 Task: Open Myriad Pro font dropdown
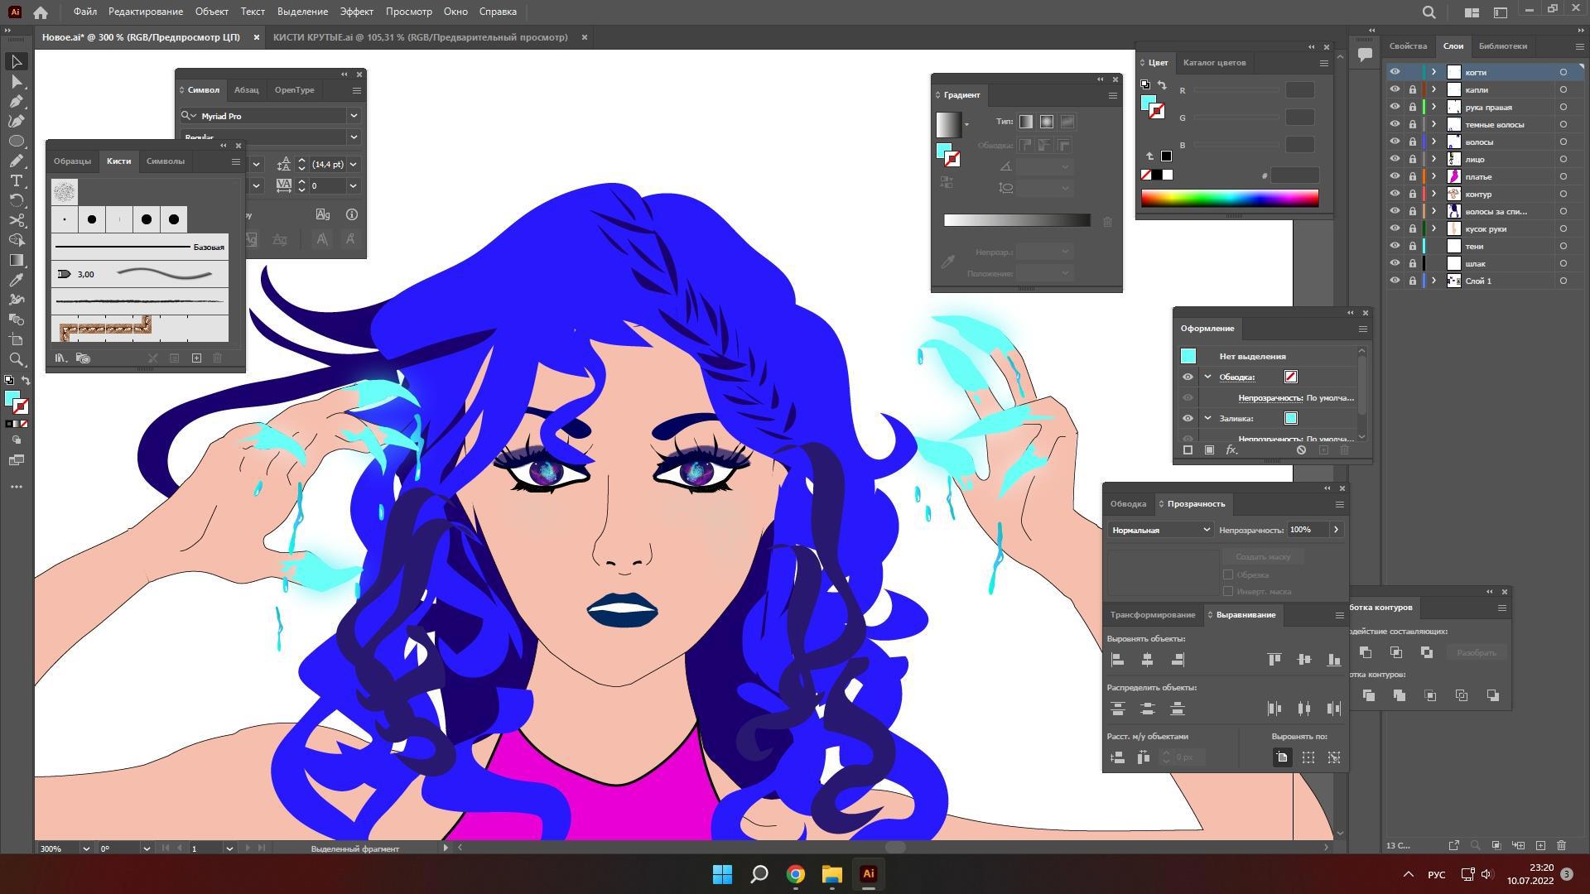[354, 116]
